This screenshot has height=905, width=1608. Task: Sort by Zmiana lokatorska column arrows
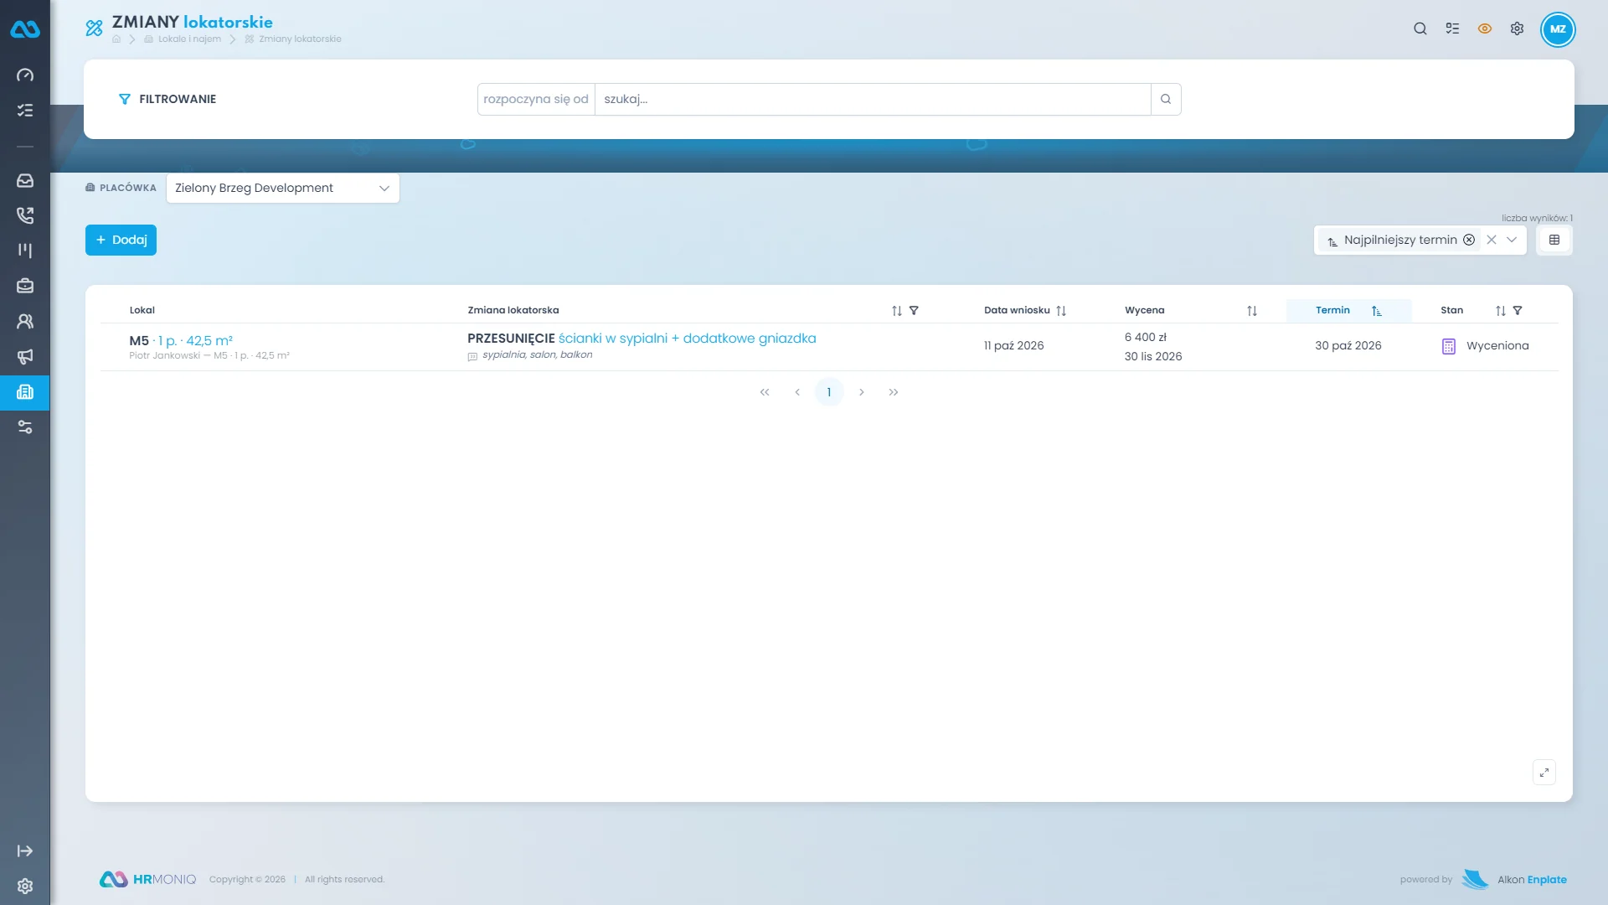(897, 311)
